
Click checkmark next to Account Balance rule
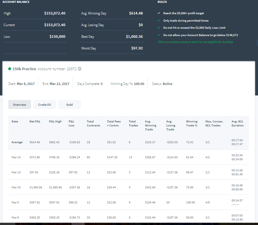pyautogui.click(x=159, y=35)
